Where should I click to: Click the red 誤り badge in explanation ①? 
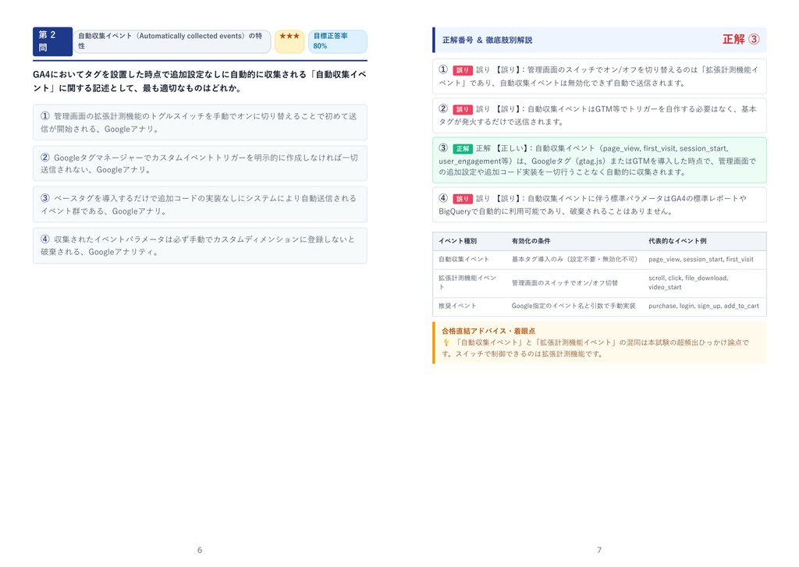462,70
